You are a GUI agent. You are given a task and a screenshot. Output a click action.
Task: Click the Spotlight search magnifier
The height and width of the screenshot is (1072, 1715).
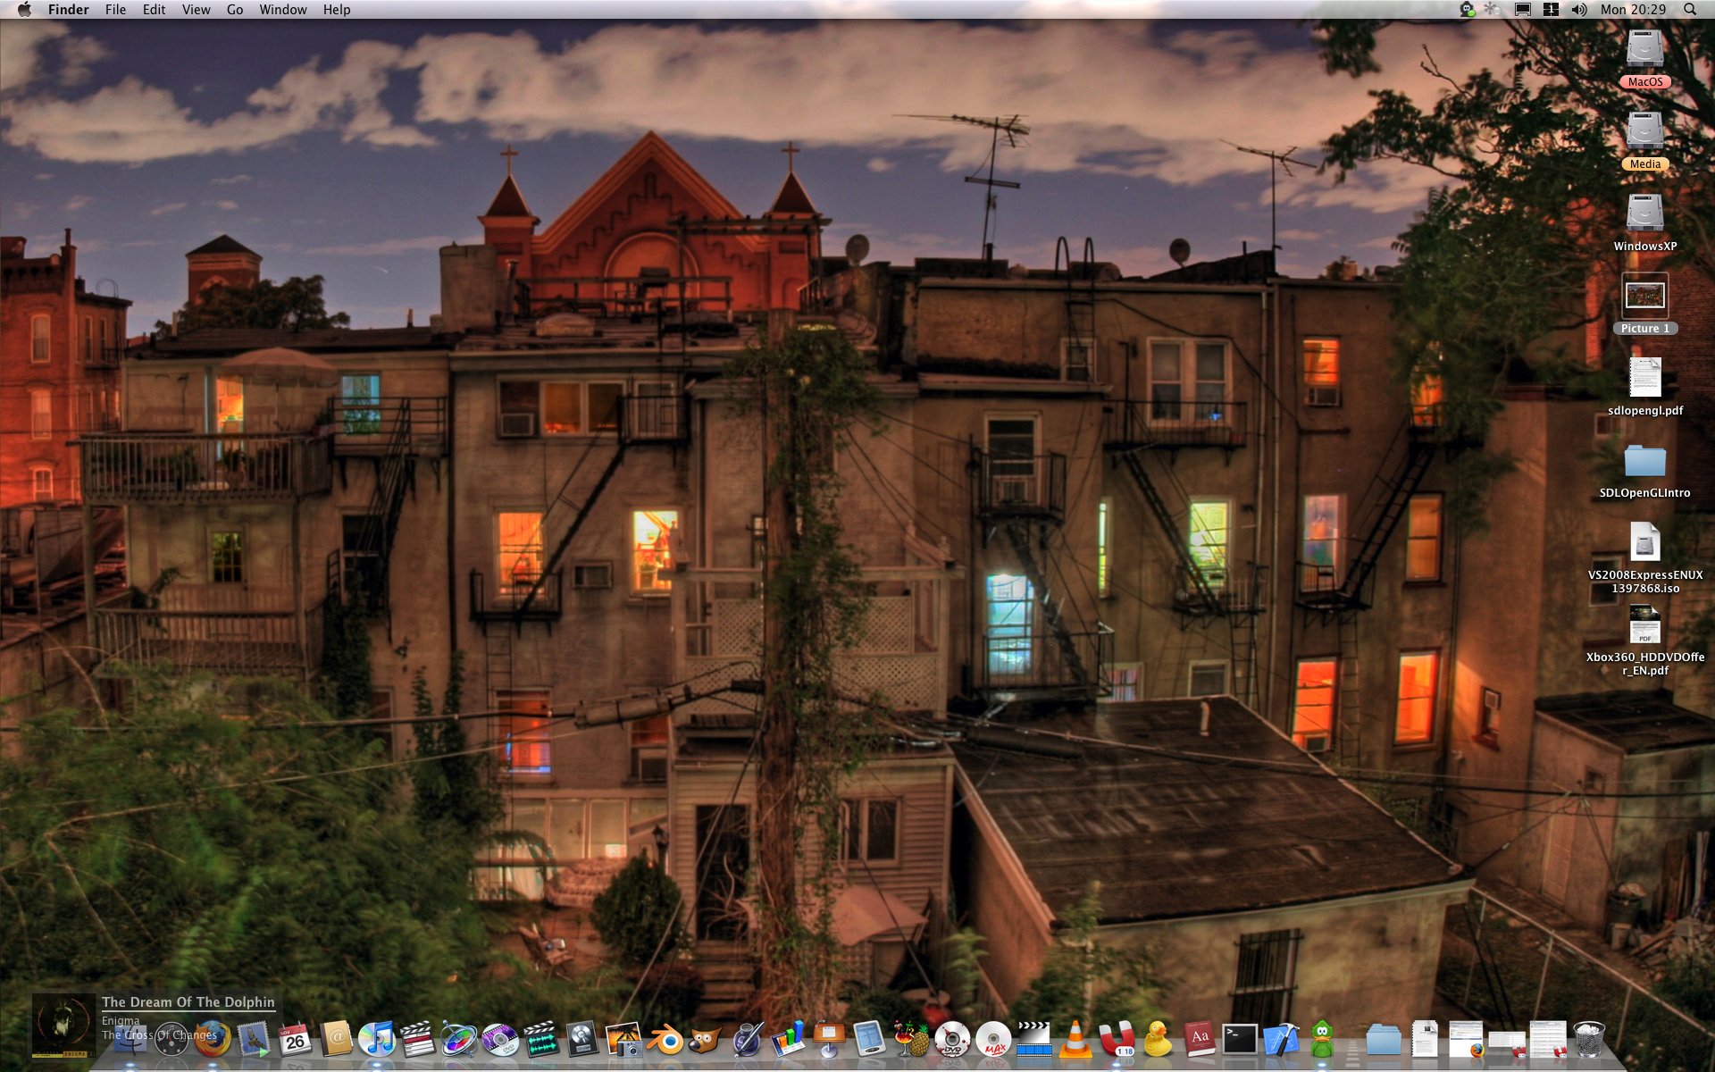(x=1690, y=9)
